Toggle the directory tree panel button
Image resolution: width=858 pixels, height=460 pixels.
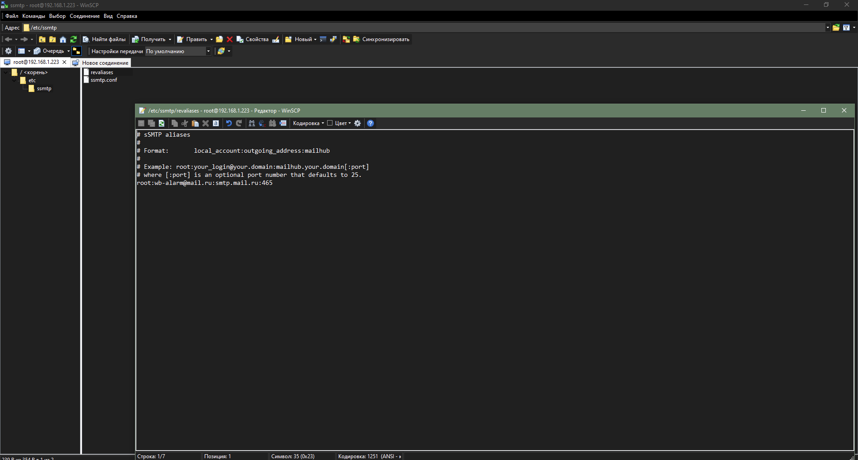click(x=76, y=51)
